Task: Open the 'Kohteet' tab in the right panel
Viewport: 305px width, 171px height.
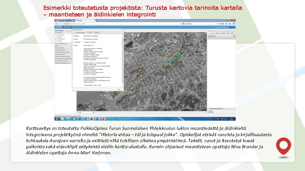Action: pyautogui.click(x=217, y=33)
